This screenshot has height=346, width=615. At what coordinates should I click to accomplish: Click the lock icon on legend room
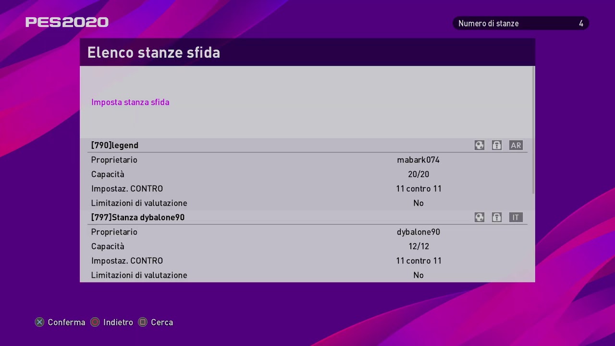(497, 145)
